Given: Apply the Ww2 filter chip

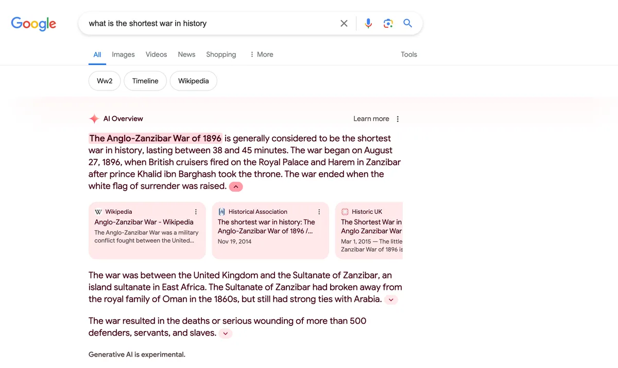Looking at the screenshot, I should (104, 81).
